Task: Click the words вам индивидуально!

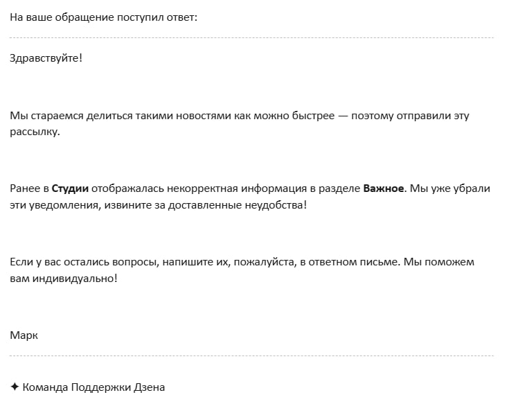Action: [64, 279]
